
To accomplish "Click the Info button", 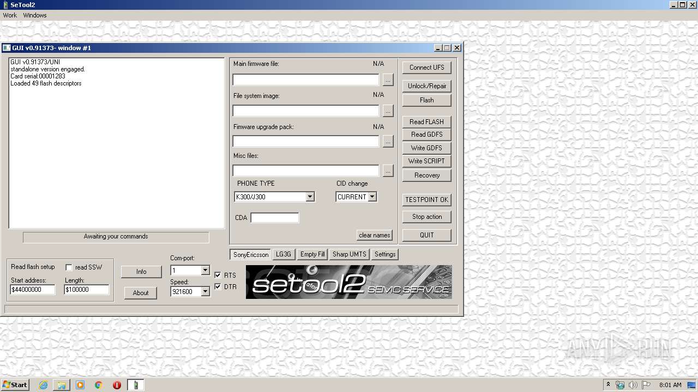I will click(x=141, y=272).
